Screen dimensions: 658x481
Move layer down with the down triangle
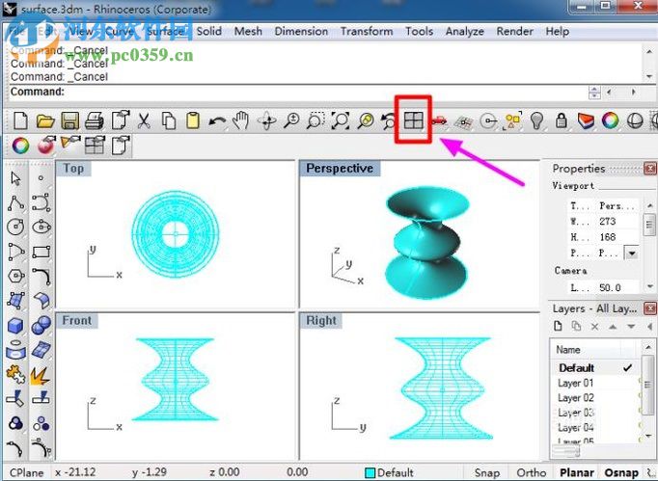coord(631,326)
